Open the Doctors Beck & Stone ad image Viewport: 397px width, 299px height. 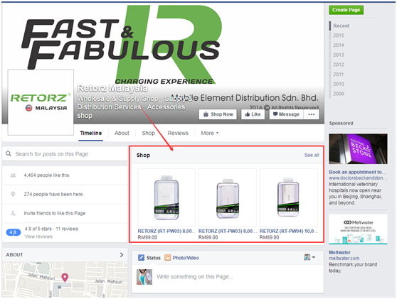click(358, 149)
